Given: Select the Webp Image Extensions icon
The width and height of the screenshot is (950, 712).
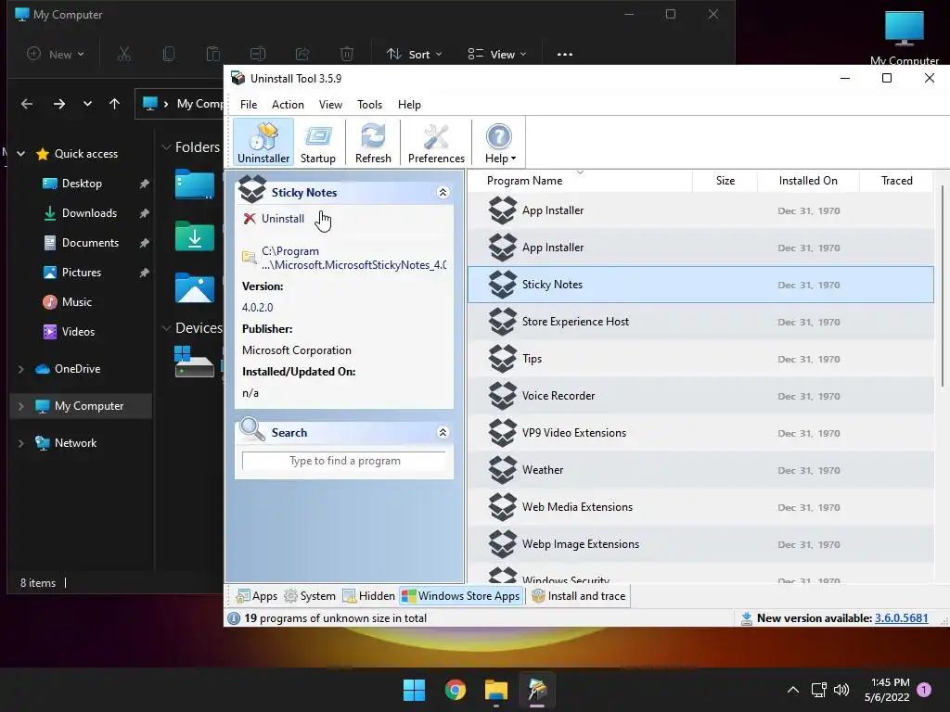Looking at the screenshot, I should tap(503, 543).
